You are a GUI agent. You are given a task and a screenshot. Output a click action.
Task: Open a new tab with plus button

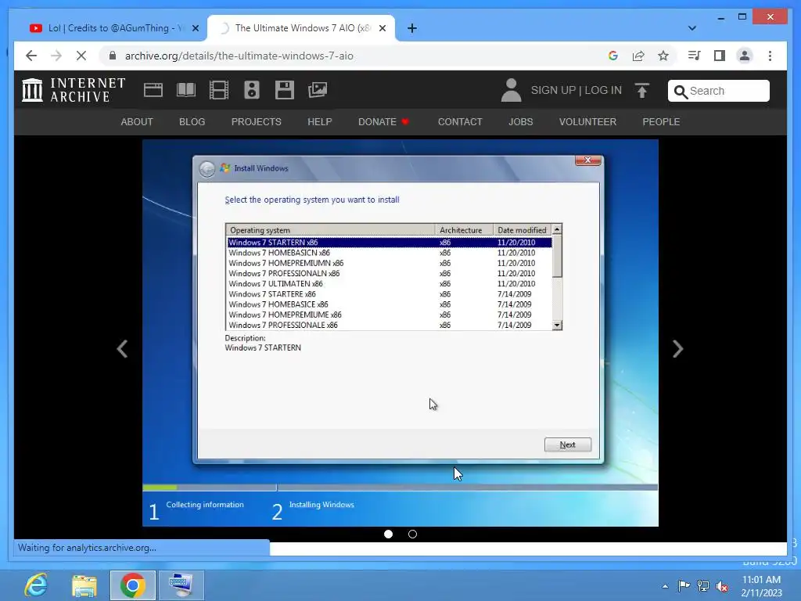(412, 28)
